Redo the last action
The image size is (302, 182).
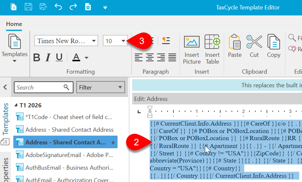pos(73,7)
